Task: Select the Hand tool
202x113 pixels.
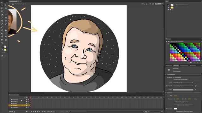Action: (x=6, y=40)
